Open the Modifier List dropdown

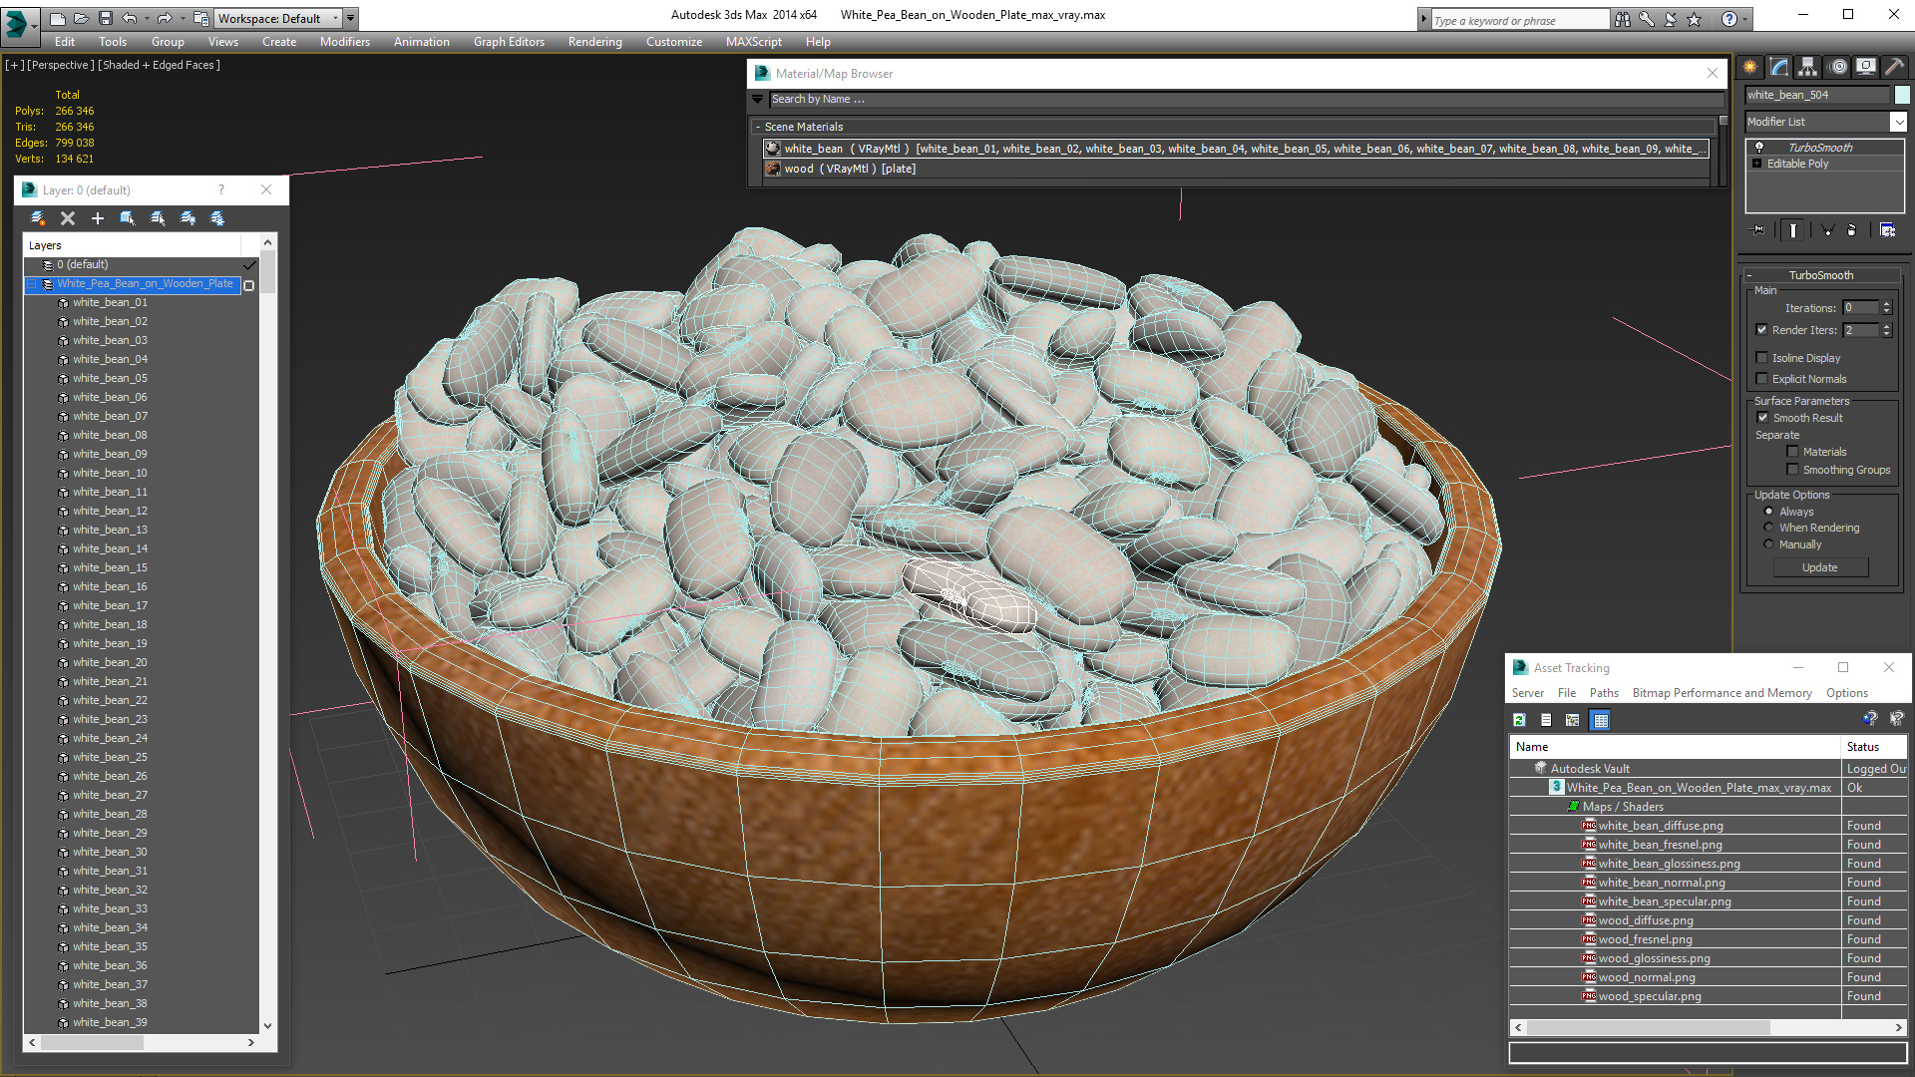click(x=1898, y=122)
